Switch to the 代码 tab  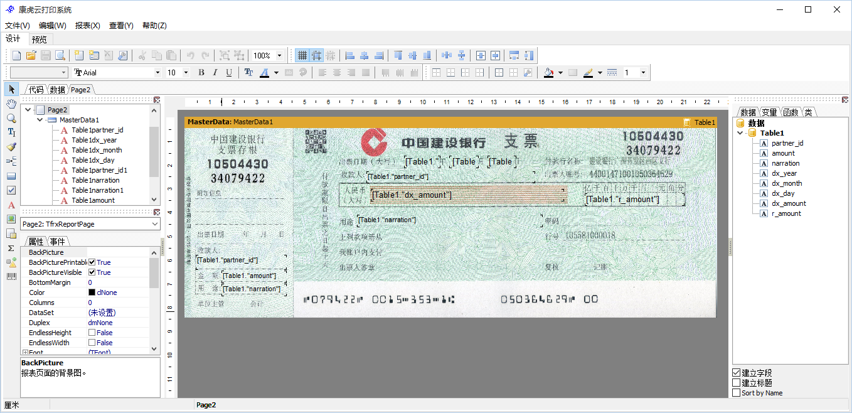coord(36,90)
